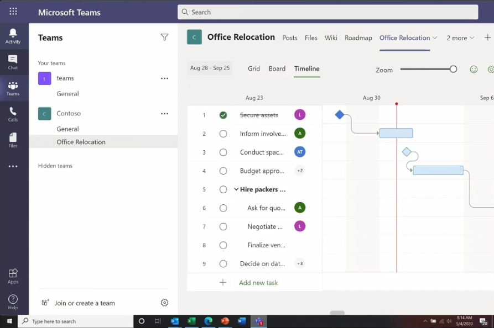The height and width of the screenshot is (328, 494).
Task: Select the Office Relocation channel
Action: coord(103,142)
